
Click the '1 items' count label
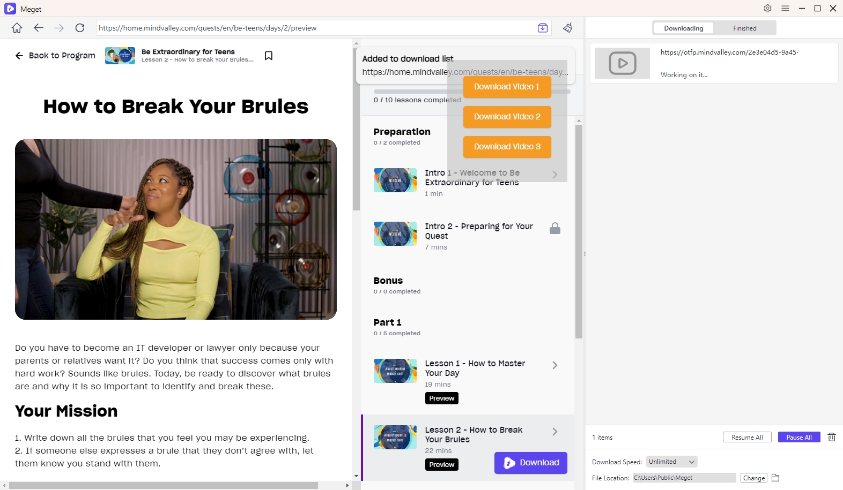coord(602,438)
